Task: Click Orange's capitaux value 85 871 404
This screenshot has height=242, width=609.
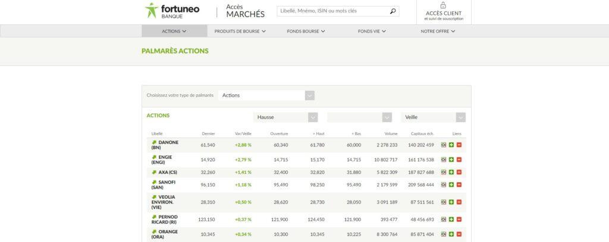Action: click(422, 234)
